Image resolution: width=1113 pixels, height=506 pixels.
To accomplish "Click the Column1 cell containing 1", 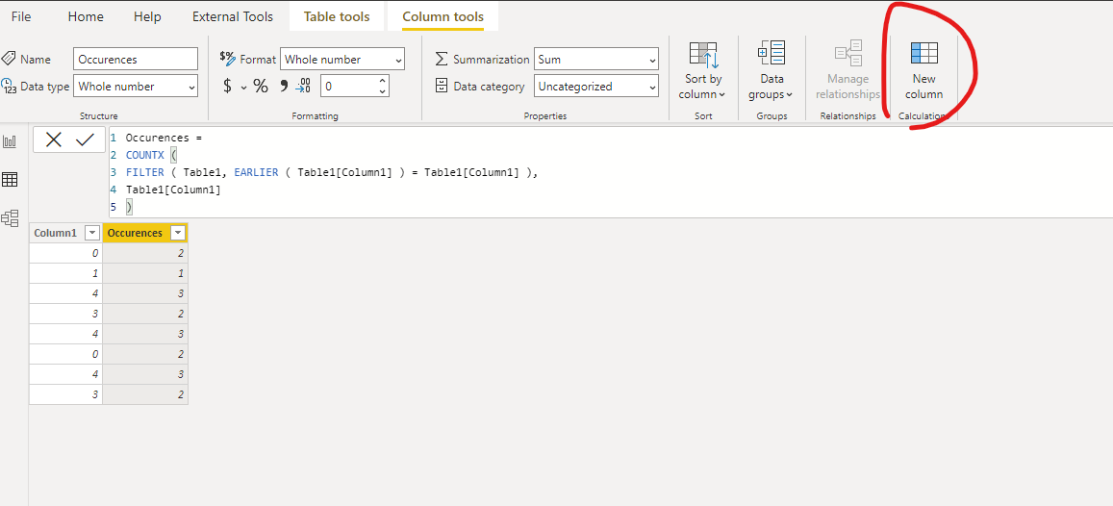I will click(x=66, y=273).
